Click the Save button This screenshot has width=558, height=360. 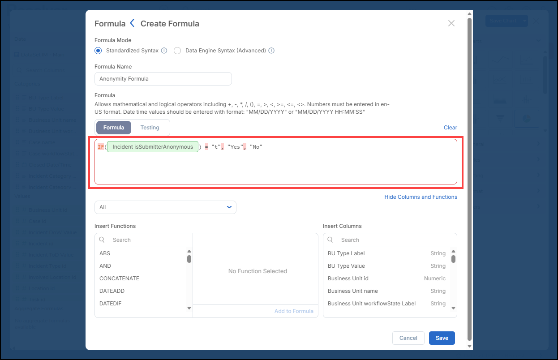tap(442, 338)
